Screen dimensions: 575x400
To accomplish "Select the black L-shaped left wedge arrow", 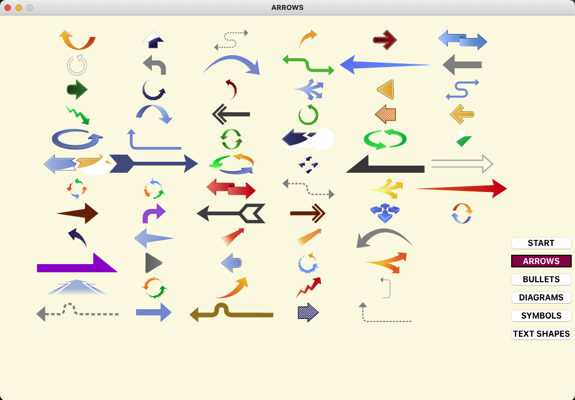I will 385,164.
